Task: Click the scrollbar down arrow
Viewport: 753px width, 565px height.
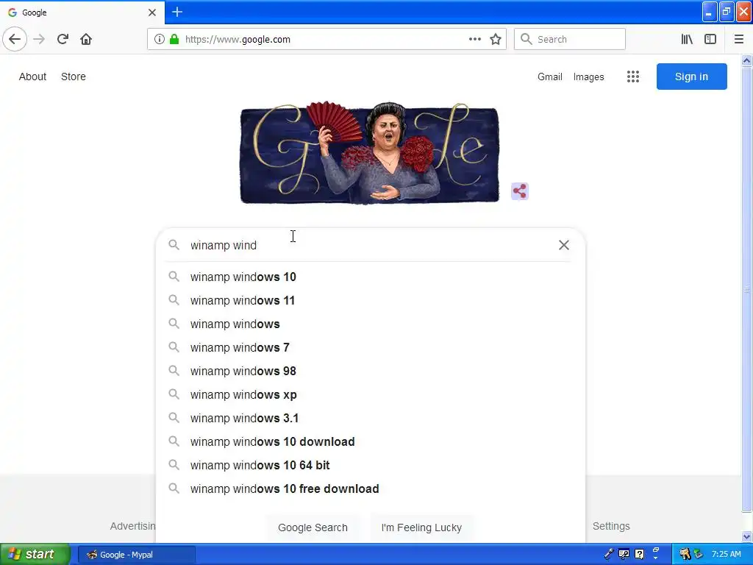Action: [x=746, y=536]
